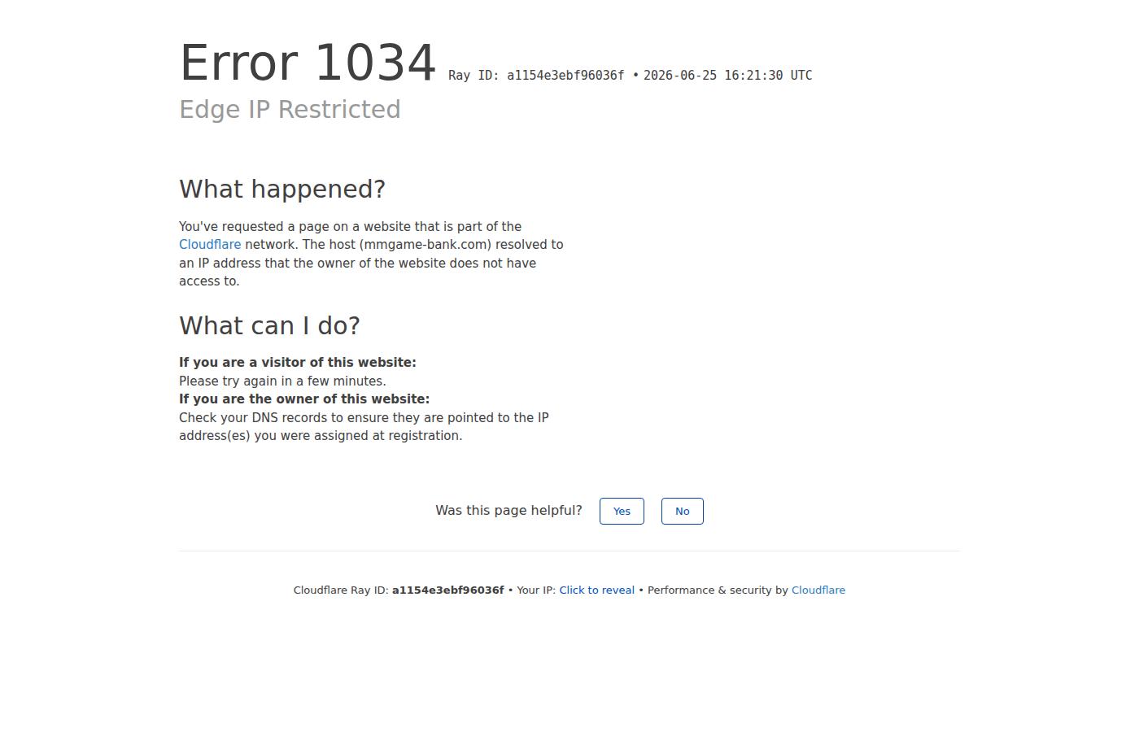Viewport: 1139px width, 732px height.
Task: Open the Cloudflare link in the footer
Action: pos(818,590)
